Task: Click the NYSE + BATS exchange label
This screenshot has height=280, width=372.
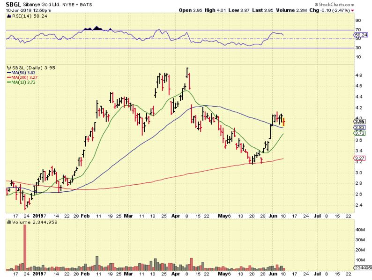Action: pos(77,5)
